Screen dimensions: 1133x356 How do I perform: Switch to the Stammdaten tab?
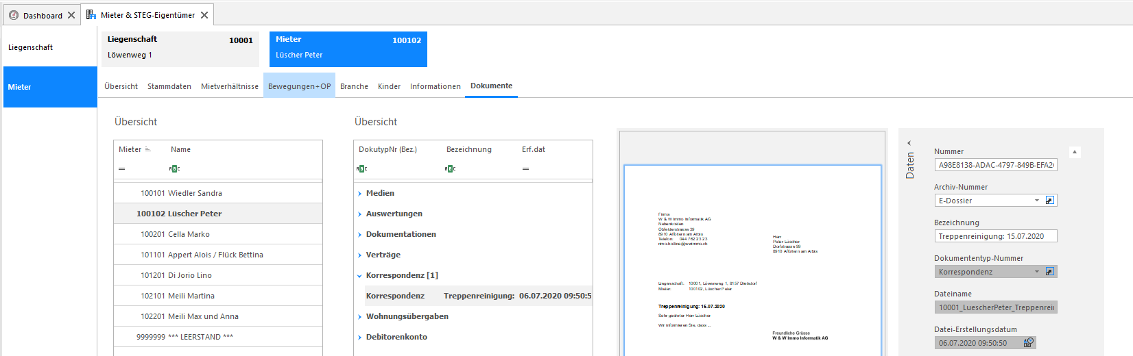169,86
